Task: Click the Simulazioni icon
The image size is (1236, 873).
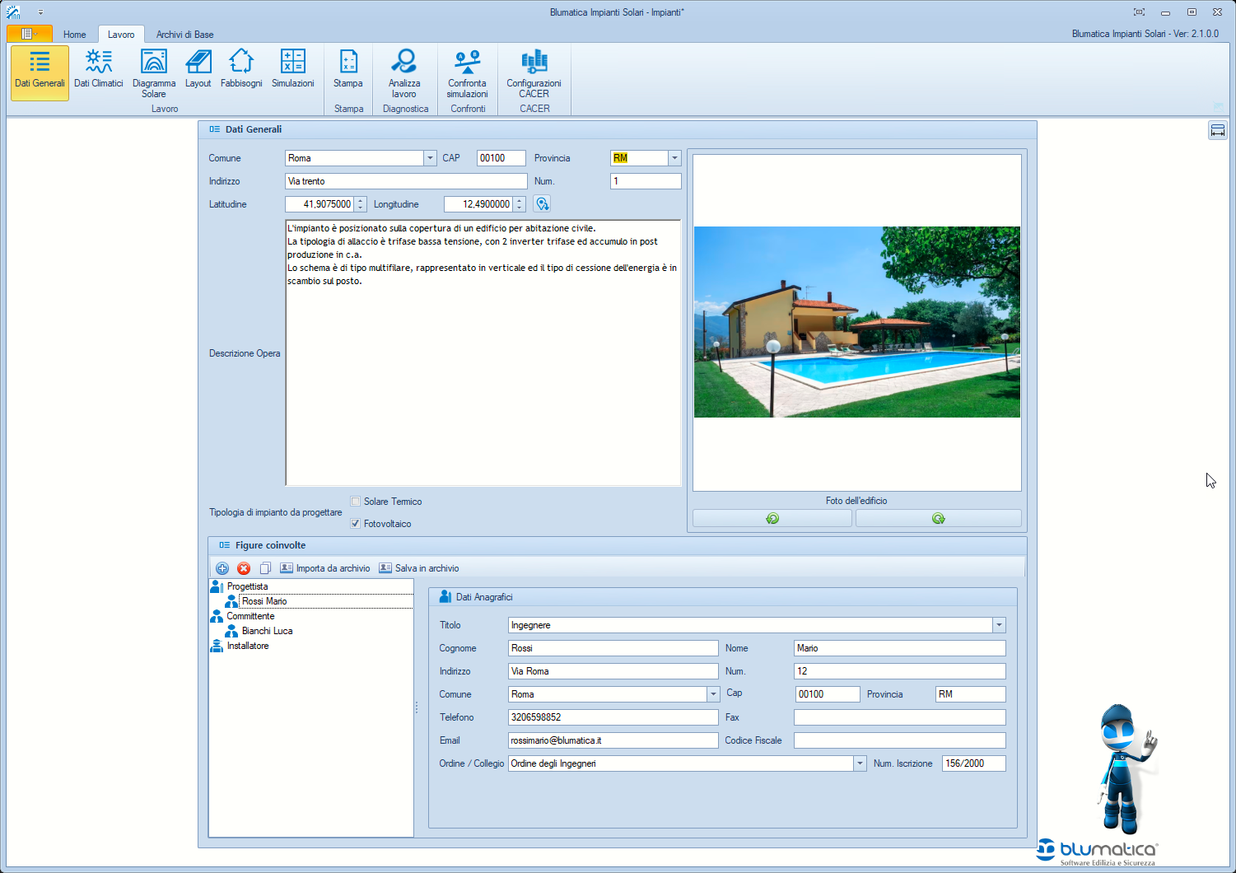Action: (x=292, y=69)
